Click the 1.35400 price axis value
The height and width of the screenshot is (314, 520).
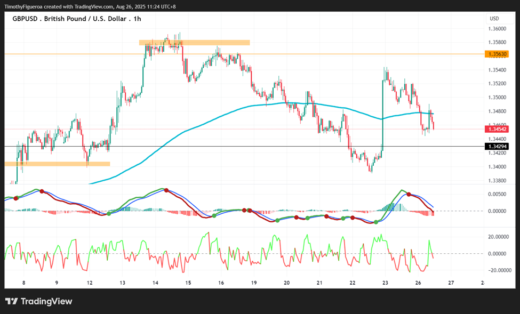tap(497, 70)
